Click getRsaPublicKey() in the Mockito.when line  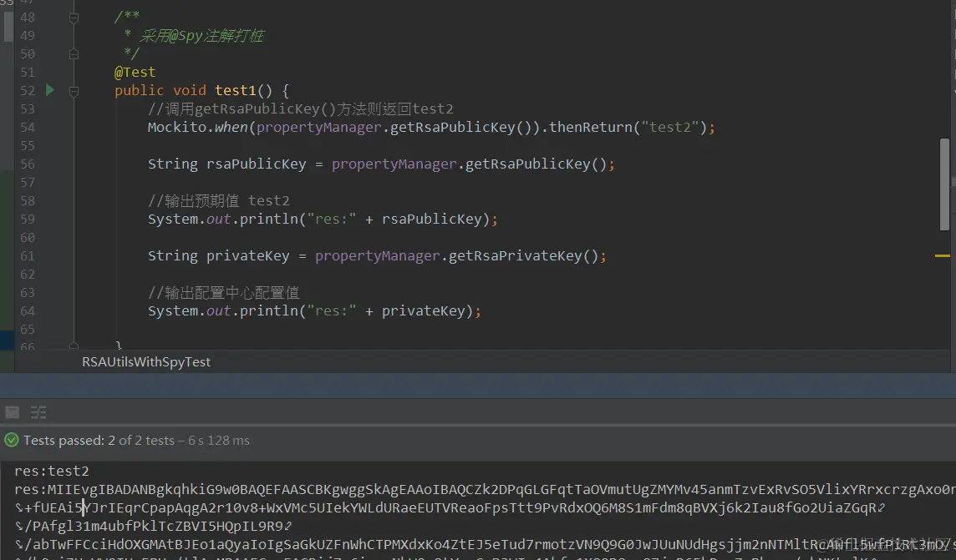460,127
